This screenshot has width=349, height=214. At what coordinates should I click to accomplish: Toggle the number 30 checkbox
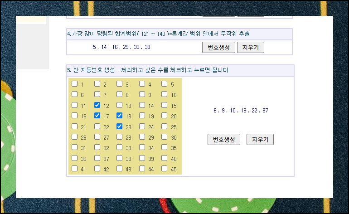pos(164,137)
